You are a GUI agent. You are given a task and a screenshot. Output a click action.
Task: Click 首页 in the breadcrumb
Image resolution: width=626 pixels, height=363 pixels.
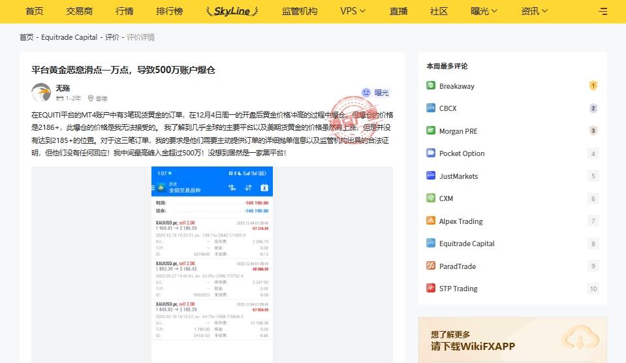click(x=27, y=37)
